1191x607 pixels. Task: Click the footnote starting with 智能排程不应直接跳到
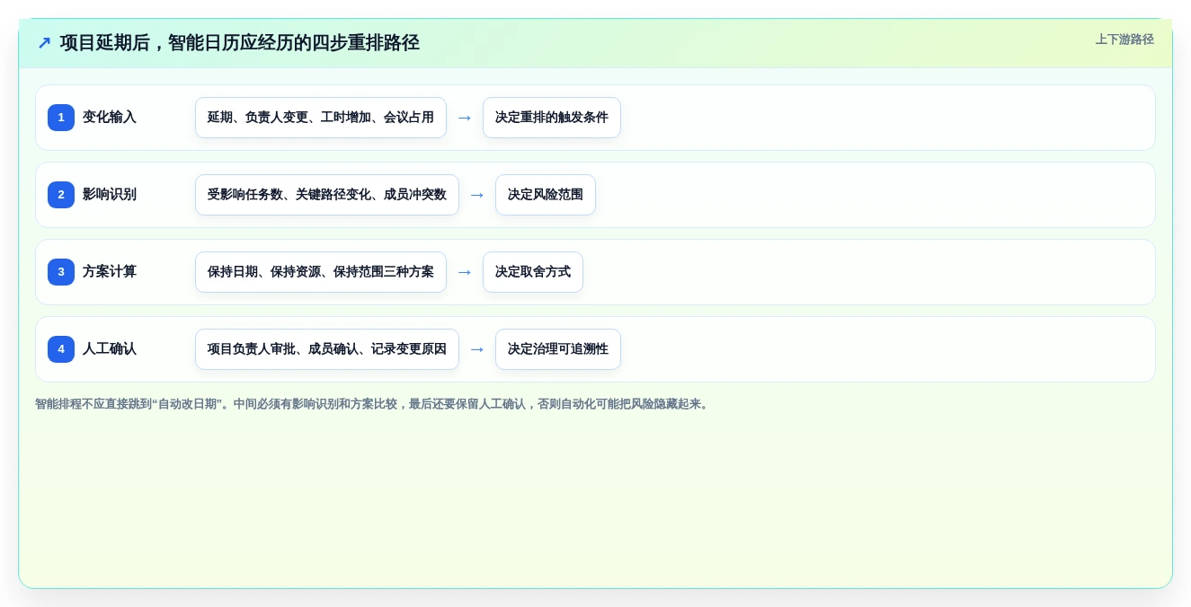[x=373, y=404]
